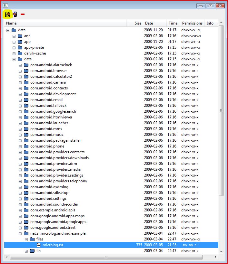Select com.android.providers.downloads row
Viewport: 228px width, 264px height.
click(111, 158)
